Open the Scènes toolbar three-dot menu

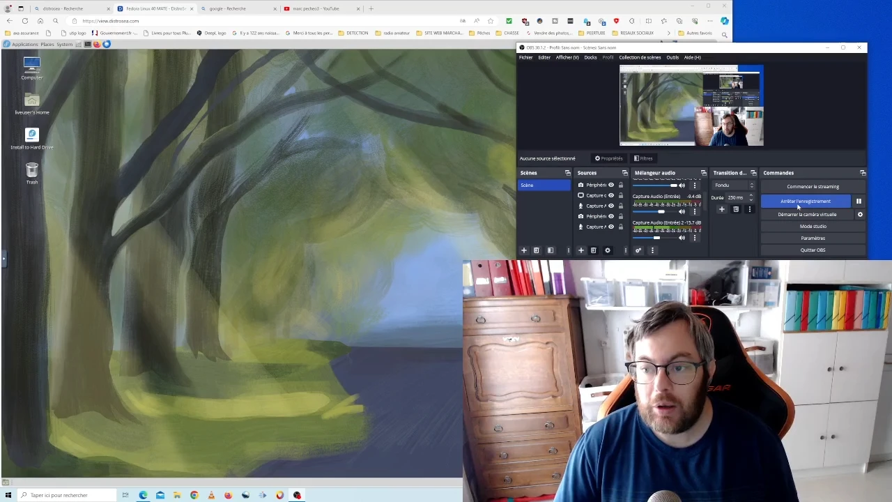pos(568,250)
